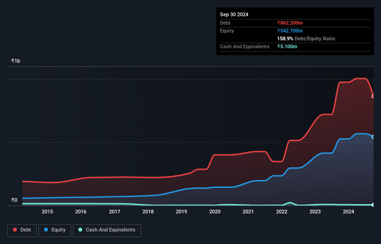
Task: Click the 158.9% Debt/Equity Ratio text
Action: [x=306, y=39]
